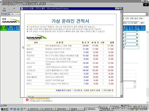This screenshot has height=111, width=149.
Task: Click the scrollbar up arrow in background page panel
Action: pos(148,32)
